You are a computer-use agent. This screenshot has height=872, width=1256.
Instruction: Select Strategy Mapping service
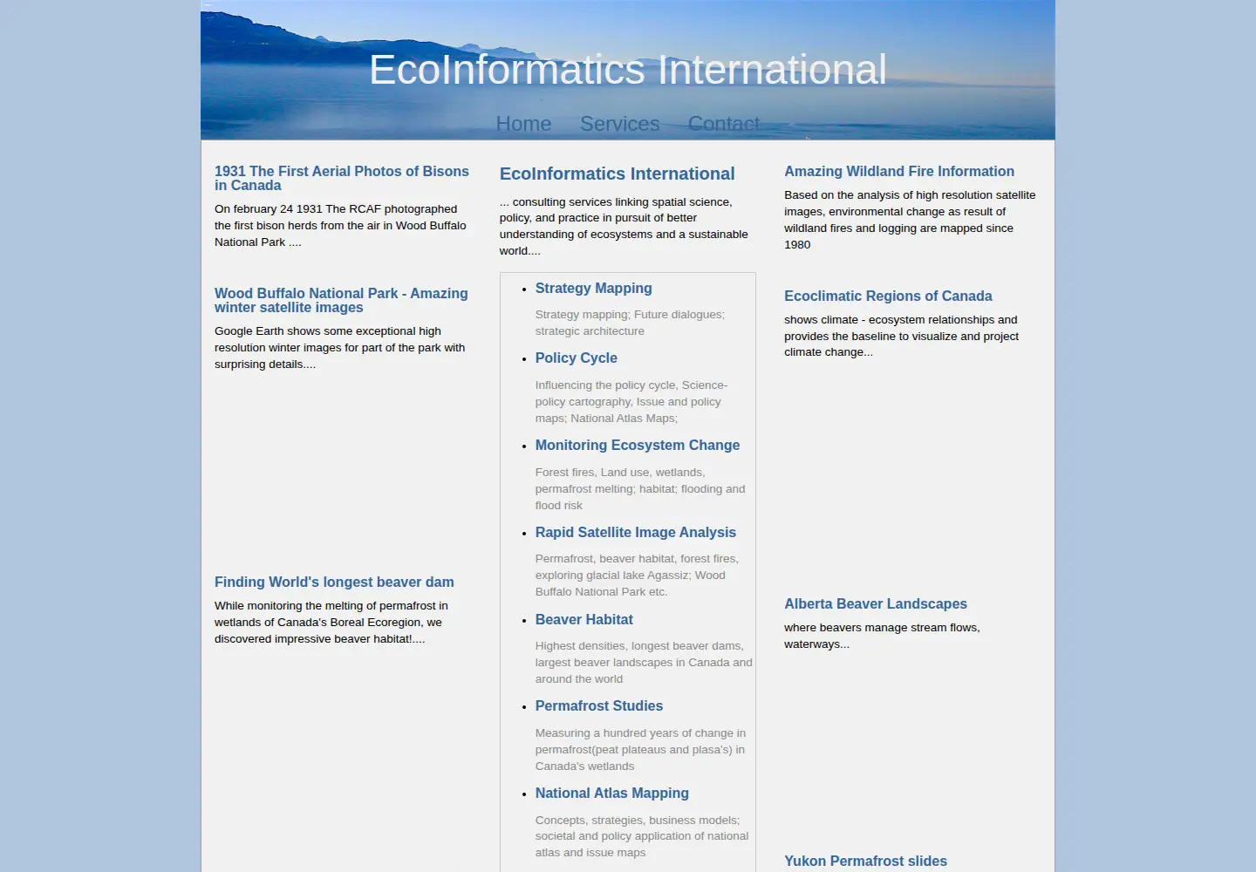tap(594, 289)
